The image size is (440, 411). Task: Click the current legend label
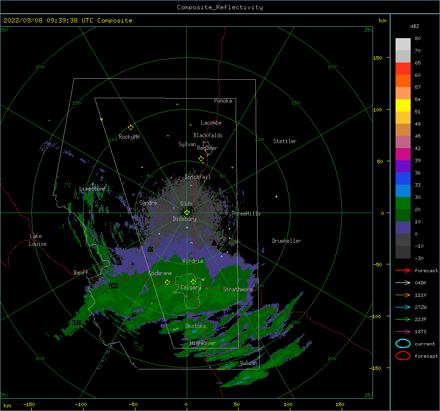point(425,344)
